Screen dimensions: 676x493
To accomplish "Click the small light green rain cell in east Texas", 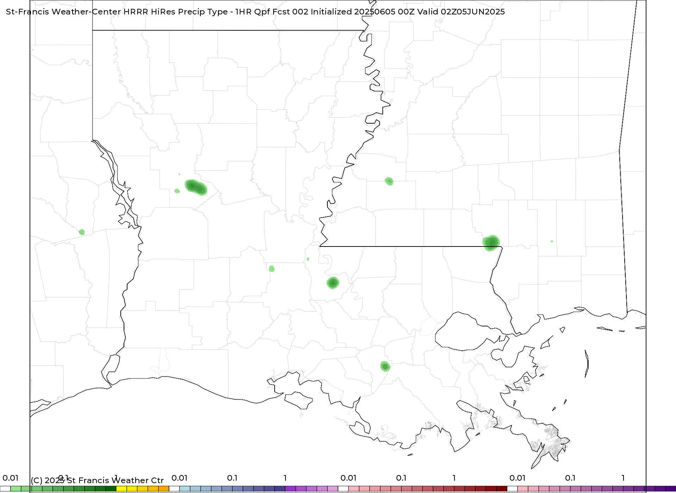I will tap(82, 232).
